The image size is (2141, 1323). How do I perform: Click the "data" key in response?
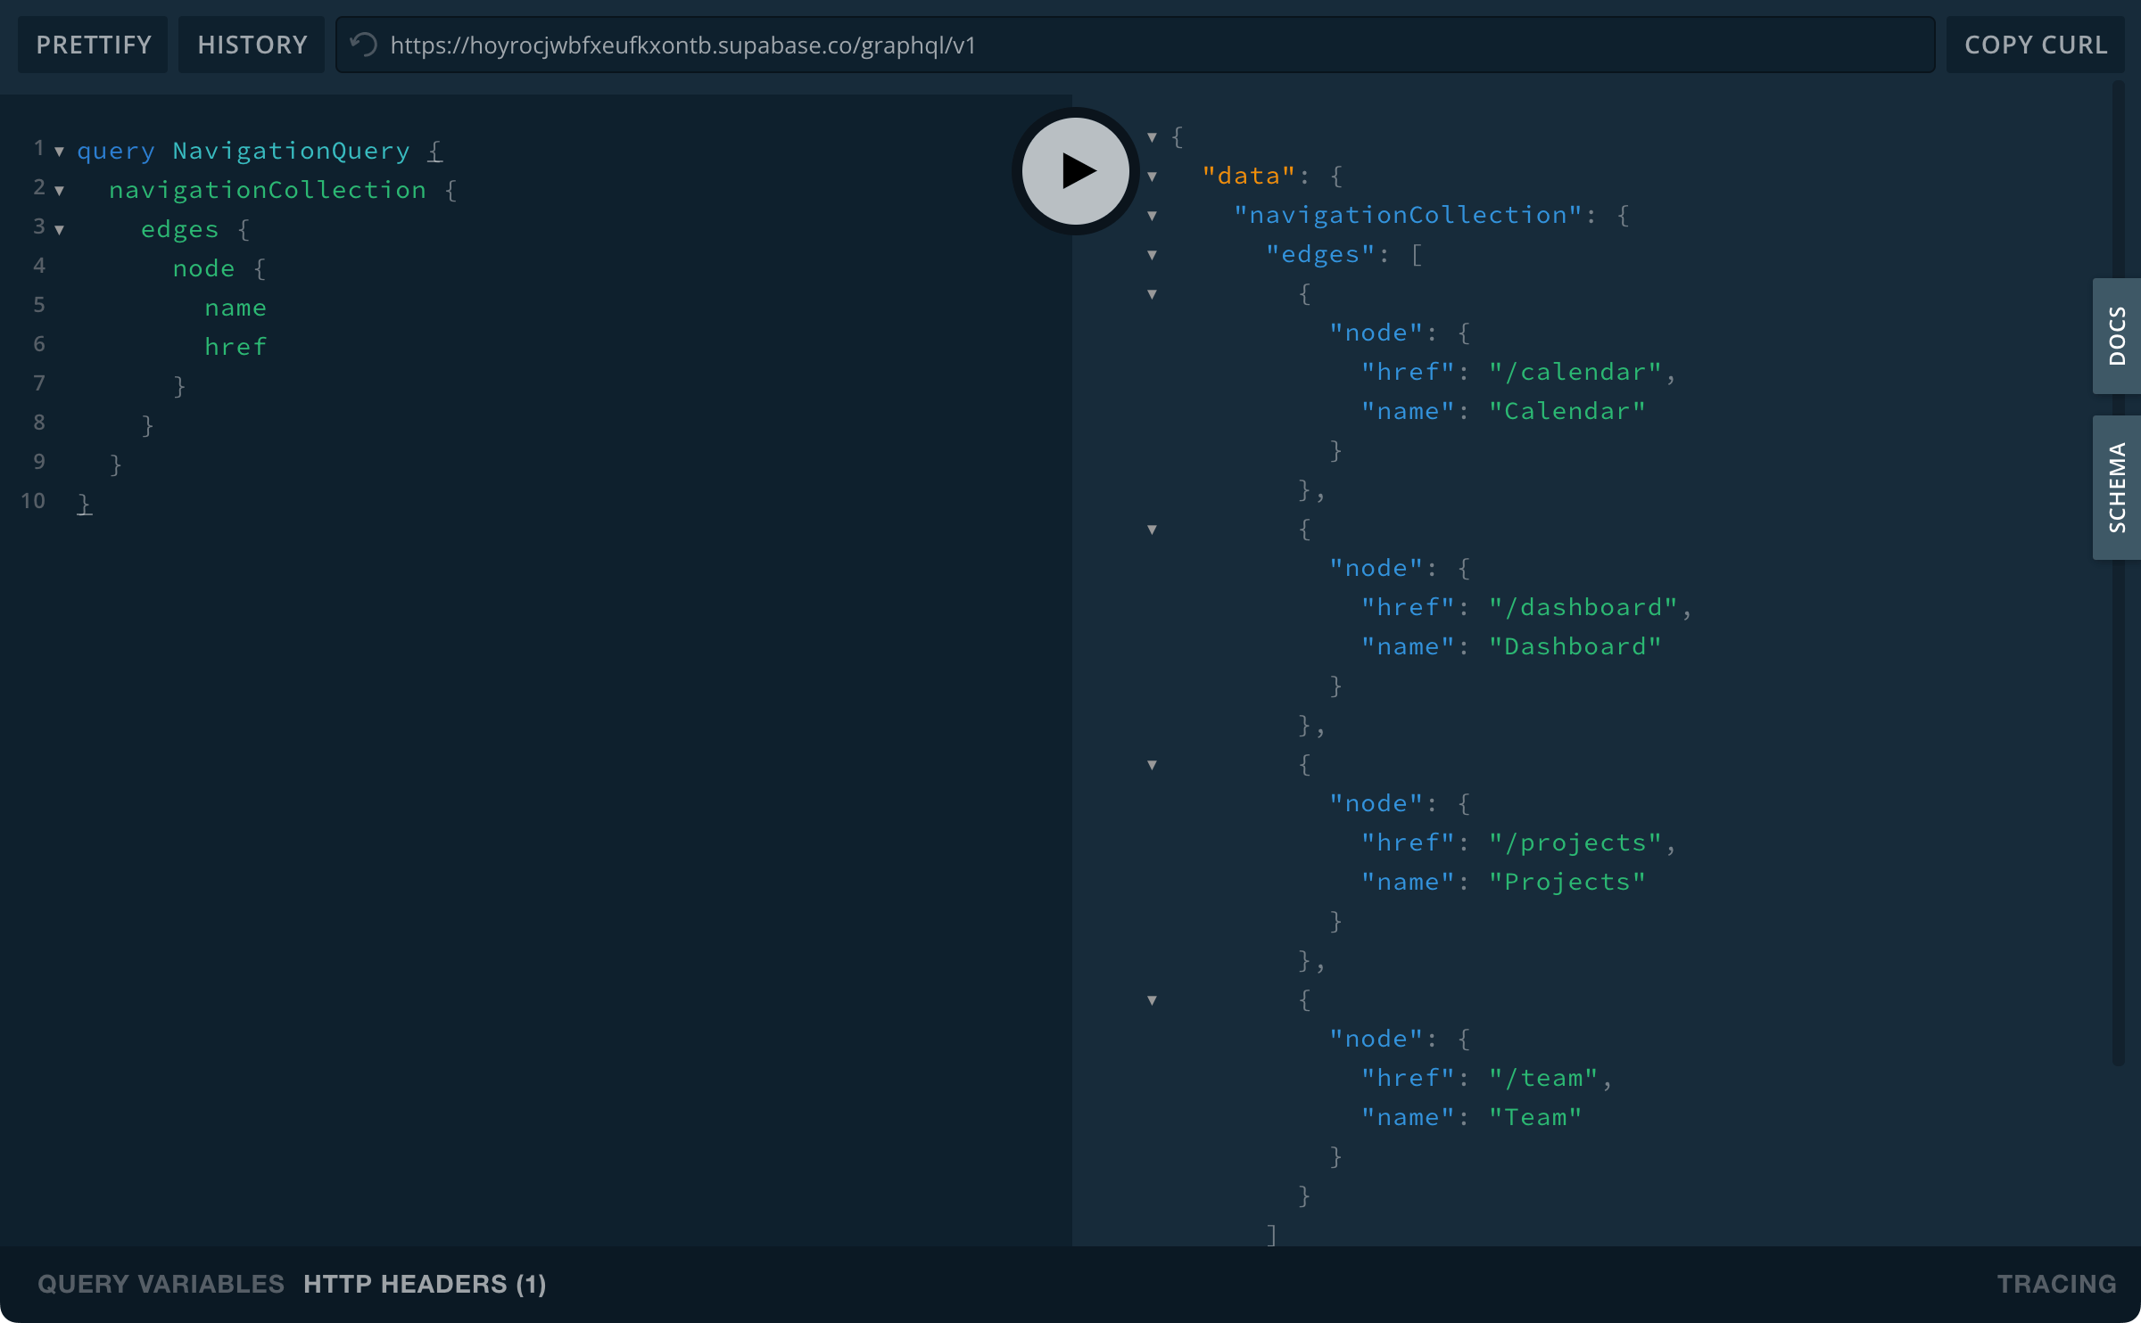coord(1248,176)
